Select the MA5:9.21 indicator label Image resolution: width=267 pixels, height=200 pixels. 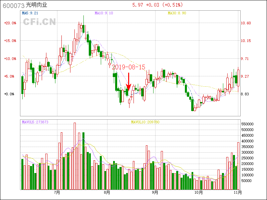[x=30, y=13]
